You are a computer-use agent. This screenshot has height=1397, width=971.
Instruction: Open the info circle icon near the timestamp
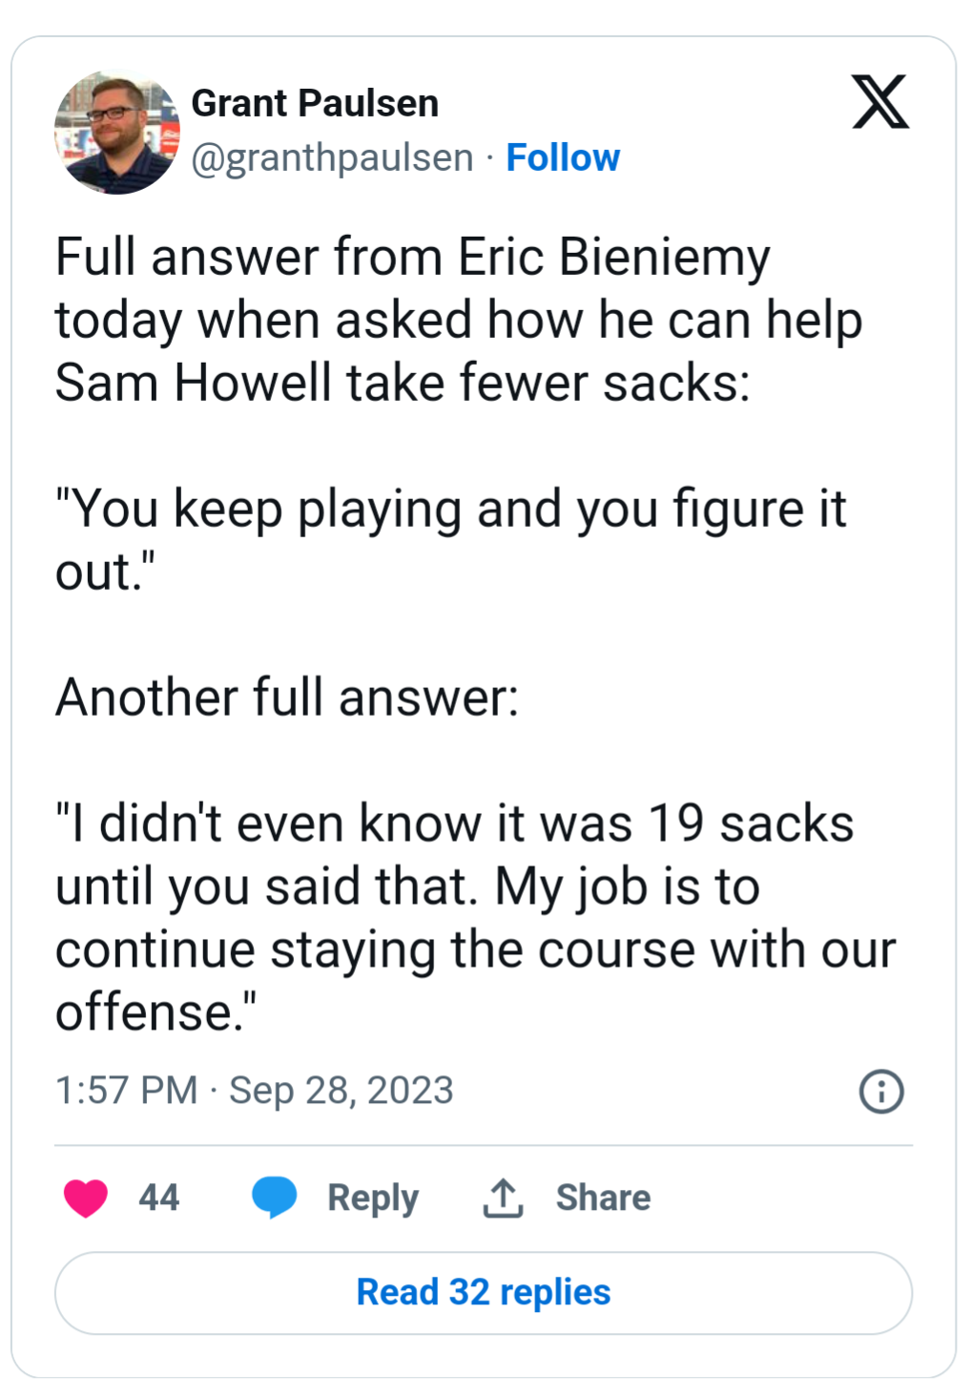[x=881, y=1091]
